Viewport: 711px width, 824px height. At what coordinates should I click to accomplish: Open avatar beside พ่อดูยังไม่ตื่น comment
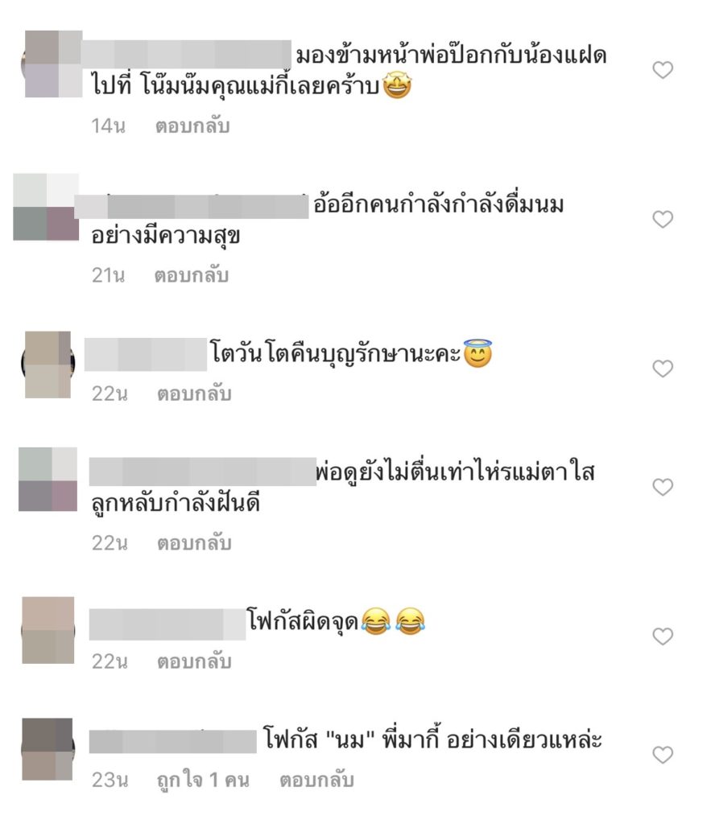point(48,480)
